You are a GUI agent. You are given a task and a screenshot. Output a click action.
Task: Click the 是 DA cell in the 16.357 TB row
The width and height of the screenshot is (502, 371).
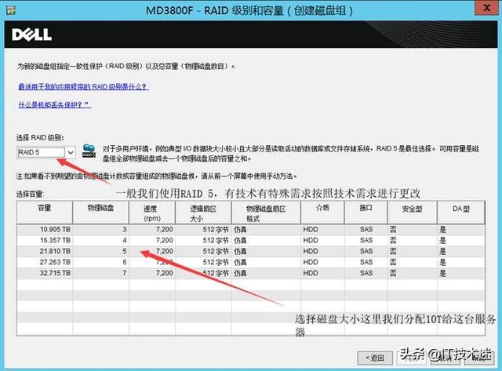pyautogui.click(x=442, y=240)
